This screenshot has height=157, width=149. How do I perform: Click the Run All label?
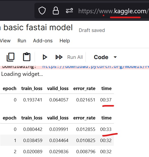click(75, 57)
